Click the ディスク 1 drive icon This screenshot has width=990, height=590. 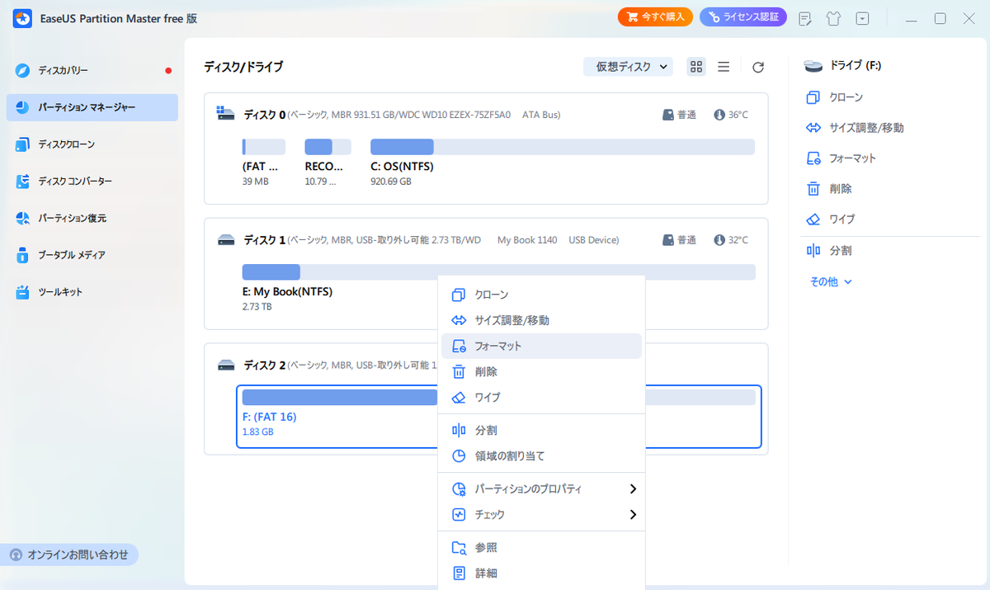226,240
